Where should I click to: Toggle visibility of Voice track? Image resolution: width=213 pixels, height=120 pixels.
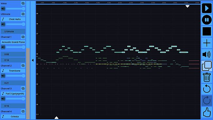[x=23, y=3]
